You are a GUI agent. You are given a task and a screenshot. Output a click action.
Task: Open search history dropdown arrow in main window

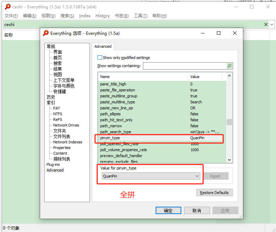click(x=272, y=25)
